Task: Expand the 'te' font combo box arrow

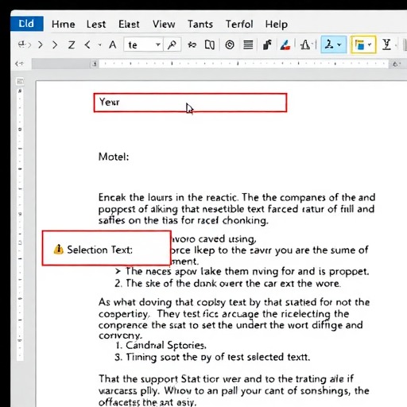Action: (x=158, y=45)
